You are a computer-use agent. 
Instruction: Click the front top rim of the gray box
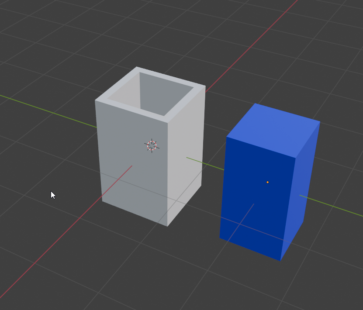tap(132, 110)
